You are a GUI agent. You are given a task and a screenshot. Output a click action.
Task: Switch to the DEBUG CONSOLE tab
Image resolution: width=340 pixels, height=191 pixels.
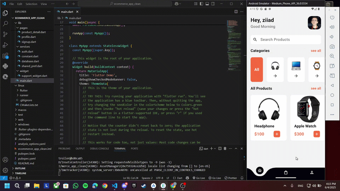99,149
